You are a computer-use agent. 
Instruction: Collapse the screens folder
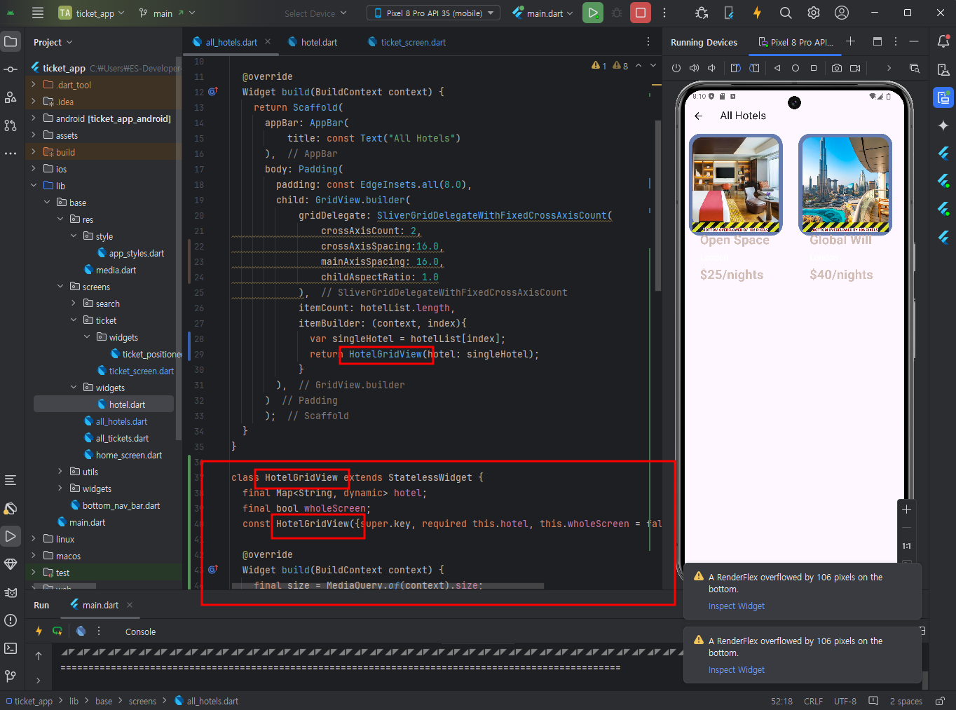point(60,287)
